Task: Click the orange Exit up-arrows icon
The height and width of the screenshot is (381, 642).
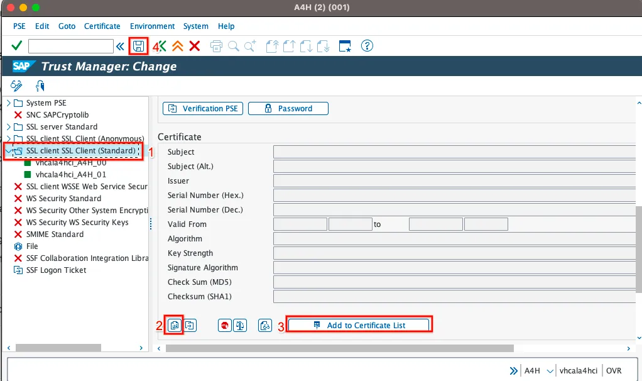Action: (x=178, y=46)
